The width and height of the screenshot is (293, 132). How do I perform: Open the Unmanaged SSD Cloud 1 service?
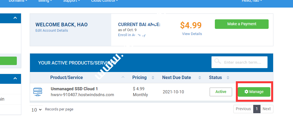pyautogui.click(x=74, y=89)
